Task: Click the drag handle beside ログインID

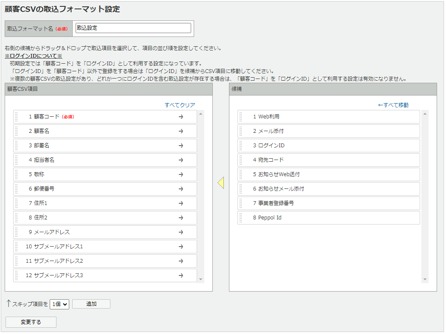Action: (240, 146)
